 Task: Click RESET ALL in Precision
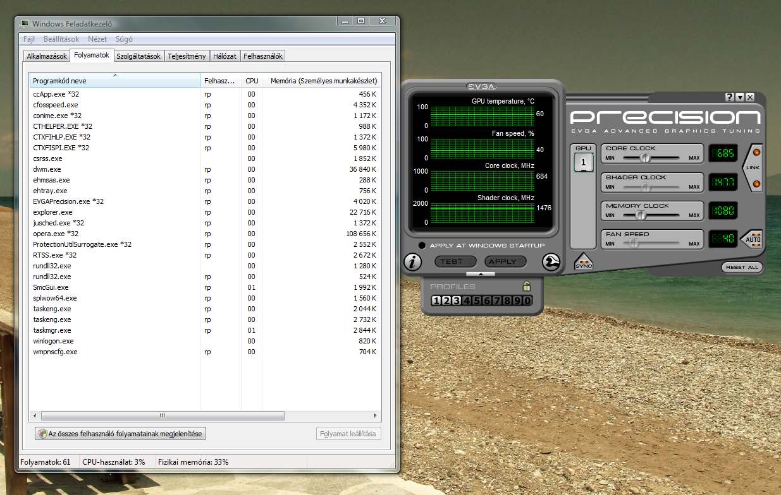tap(742, 267)
